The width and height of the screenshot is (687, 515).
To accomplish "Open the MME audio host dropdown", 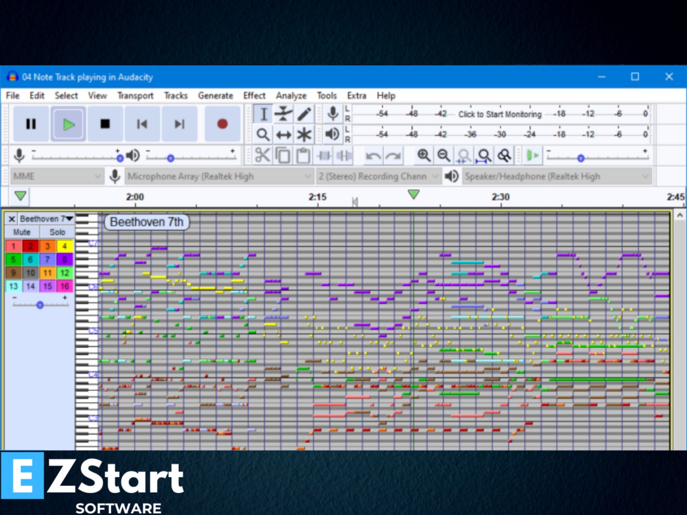I will [x=56, y=176].
